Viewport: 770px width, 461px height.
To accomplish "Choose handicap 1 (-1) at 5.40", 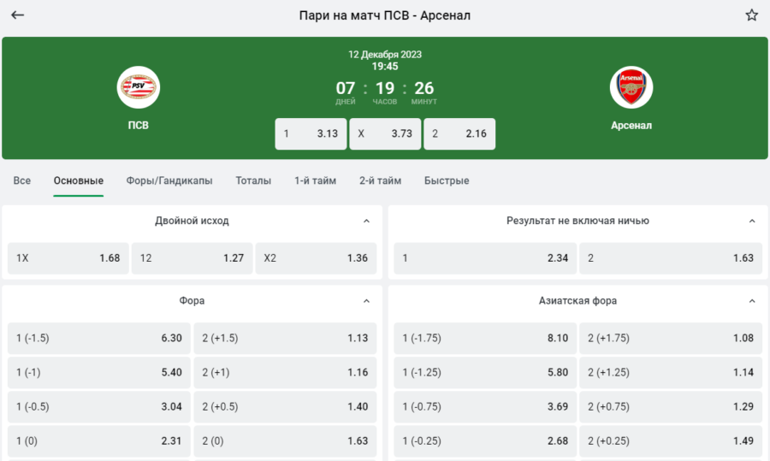I will click(99, 373).
